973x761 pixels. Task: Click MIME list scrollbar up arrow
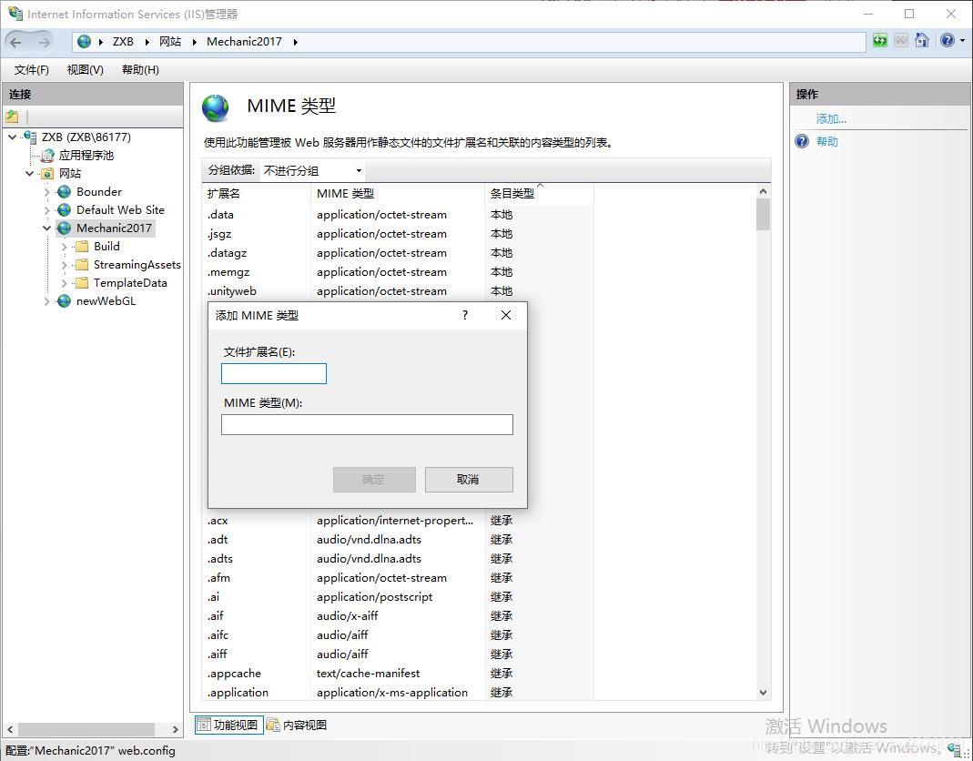pos(764,191)
